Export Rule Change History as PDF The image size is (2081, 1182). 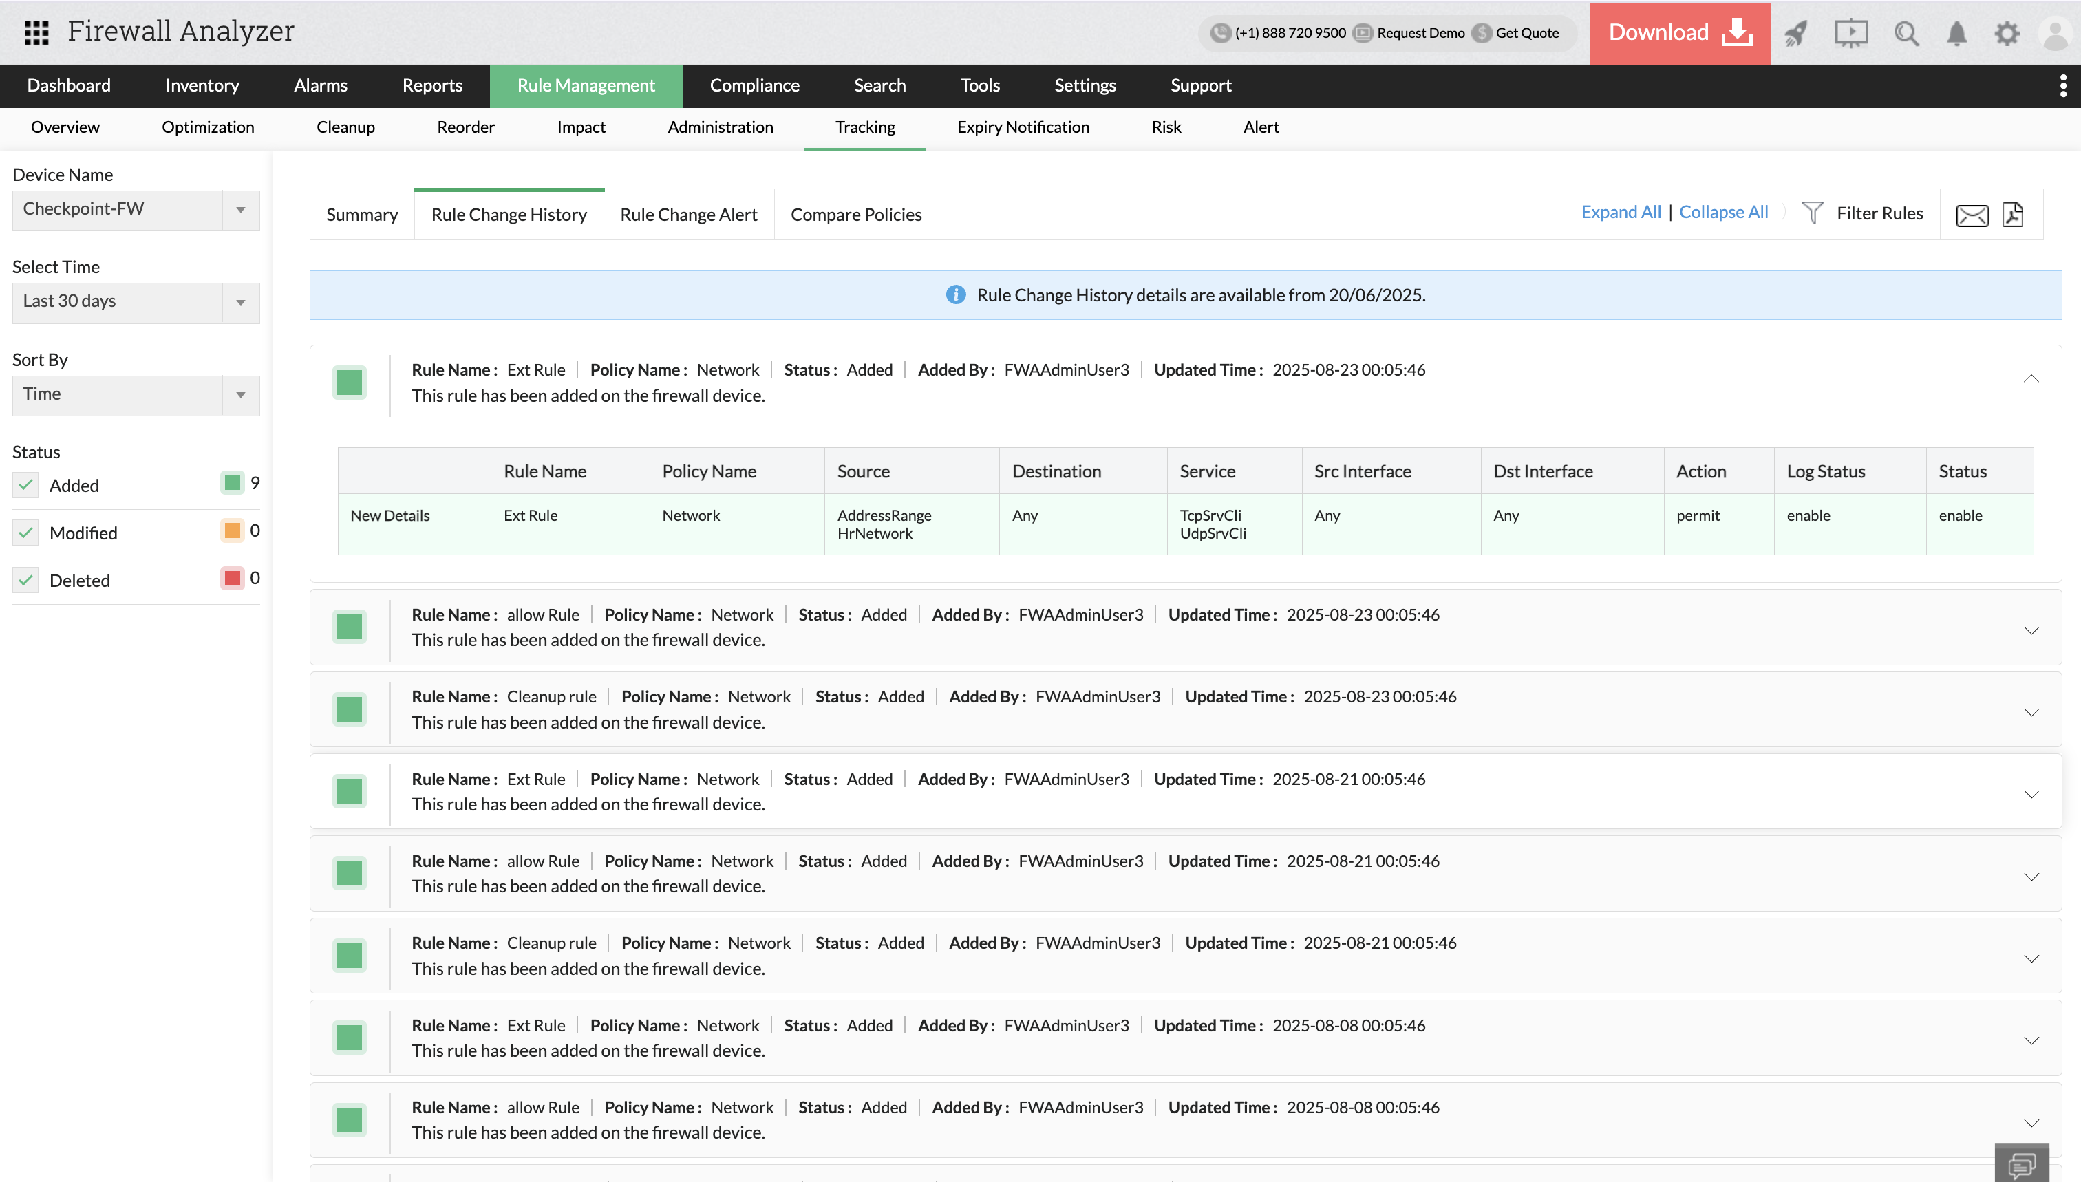(2014, 215)
